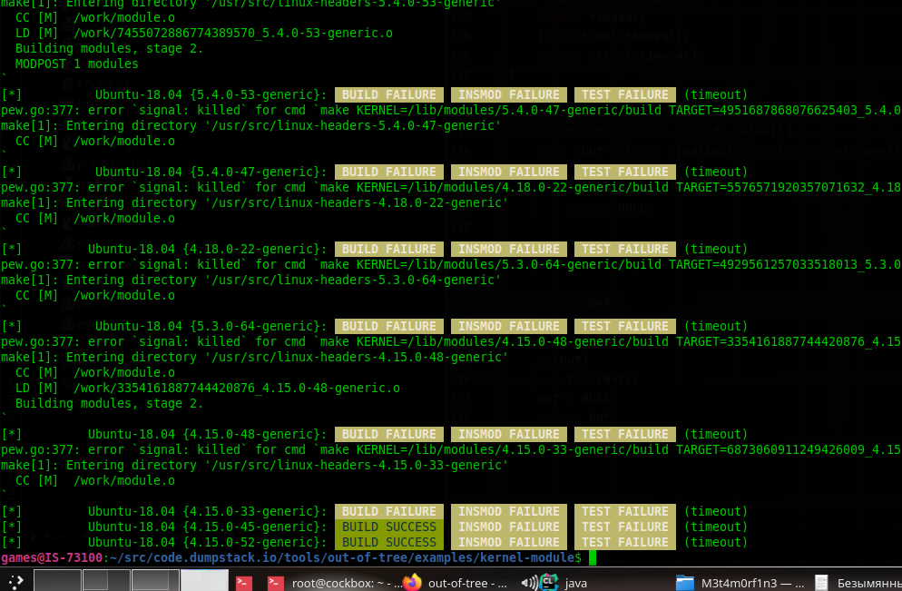Image resolution: width=902 pixels, height=591 pixels.
Task: Click BUILD FAILURE badge for 5.4.0-47-generic
Action: click(x=389, y=172)
